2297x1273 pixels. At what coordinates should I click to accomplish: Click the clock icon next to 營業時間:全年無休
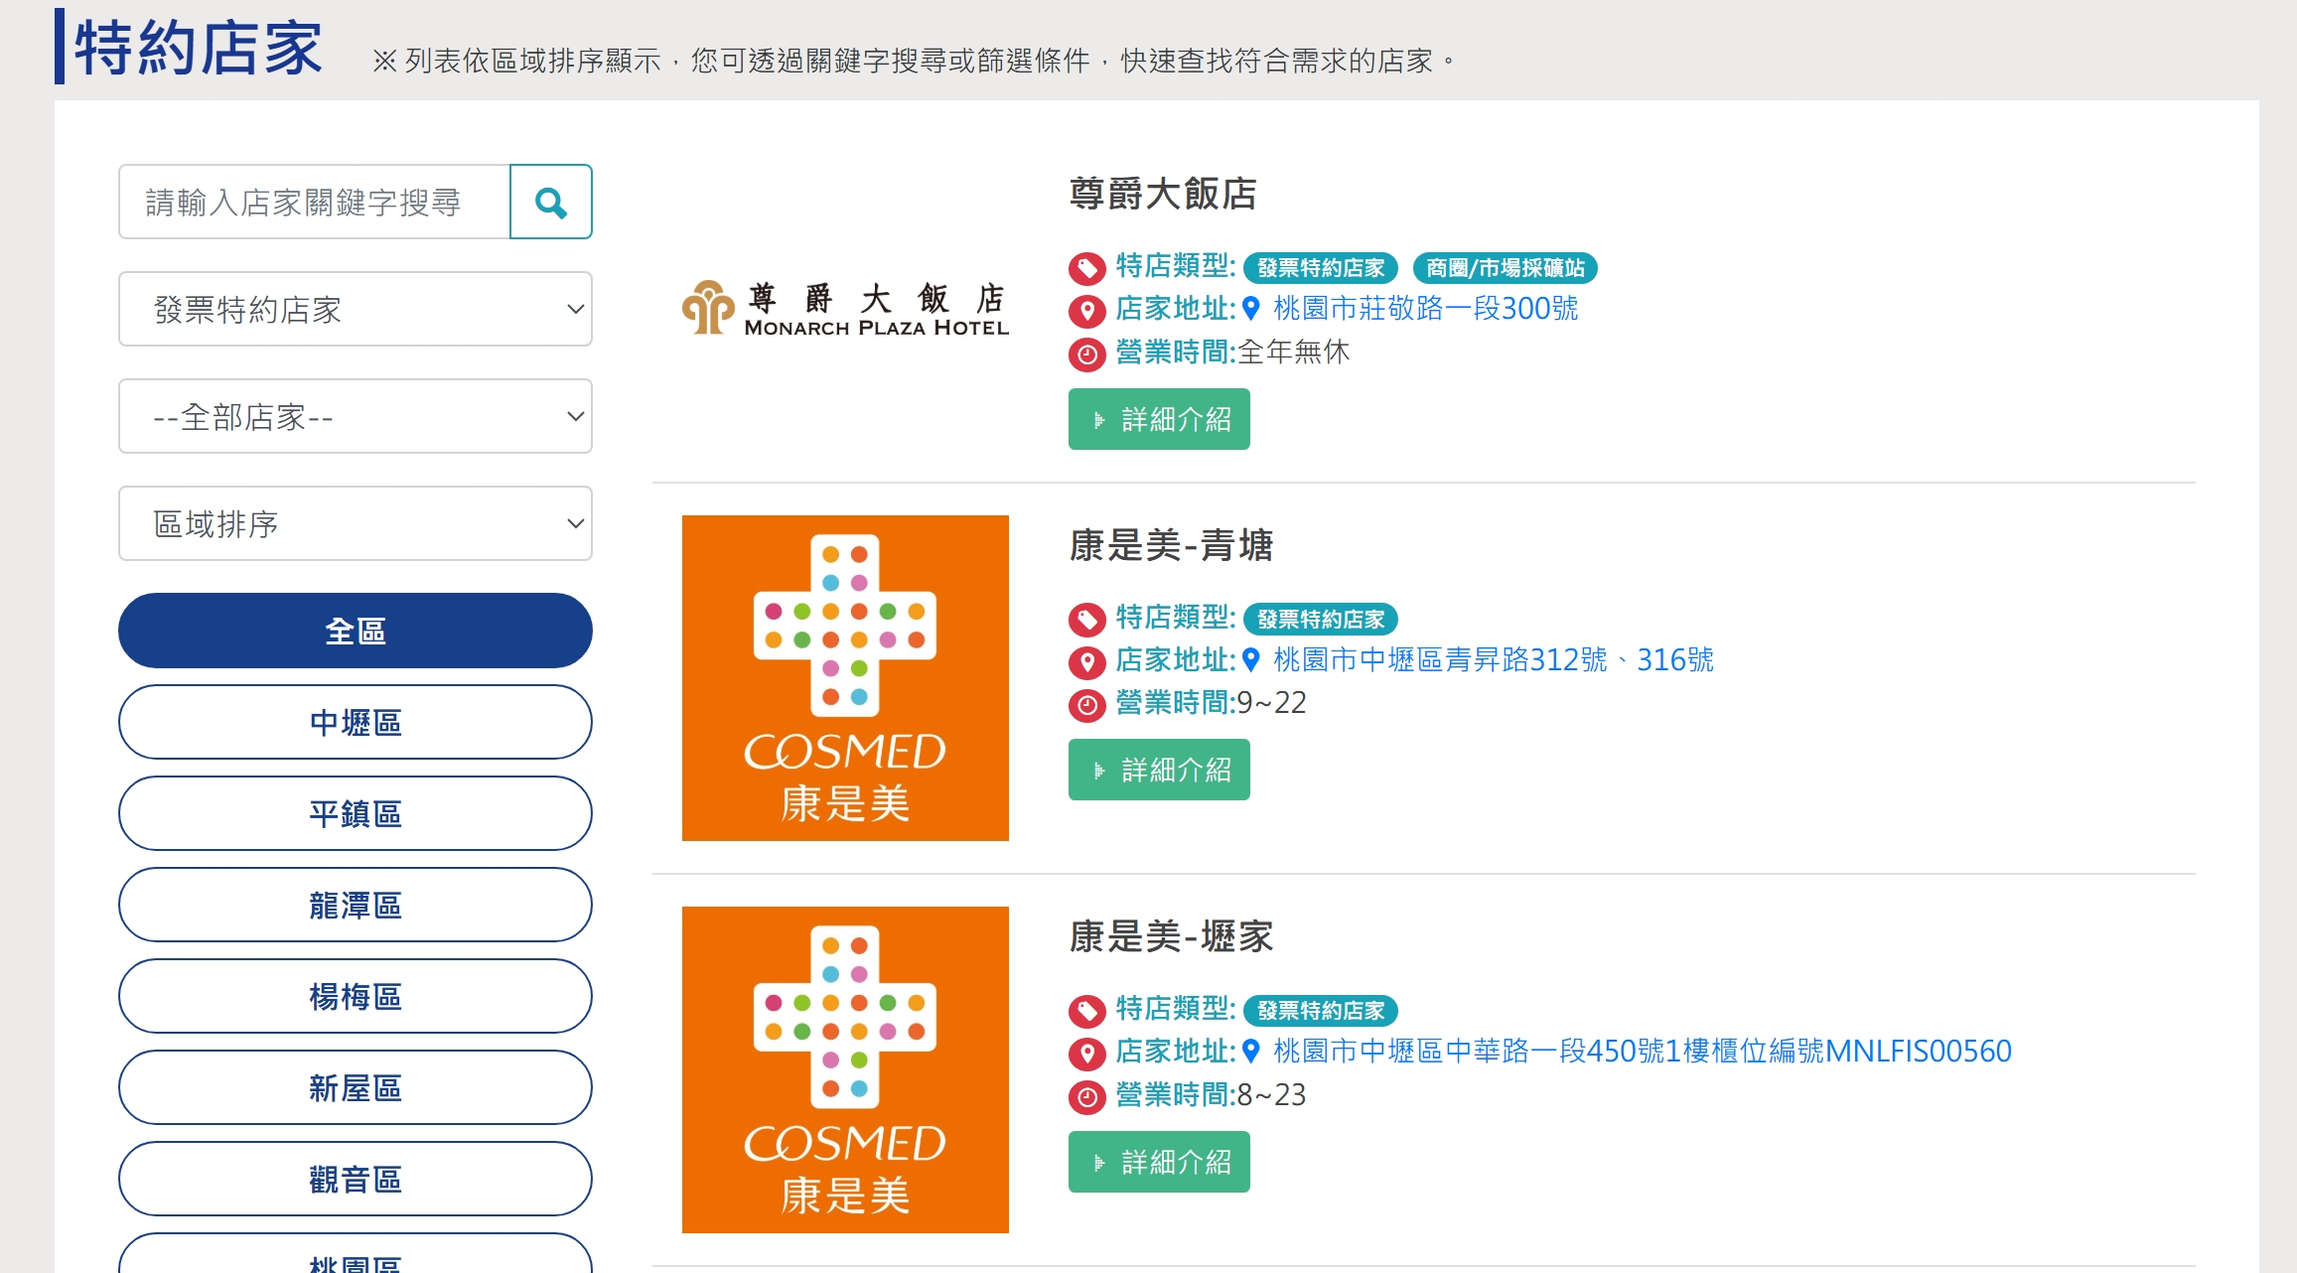(x=1086, y=354)
